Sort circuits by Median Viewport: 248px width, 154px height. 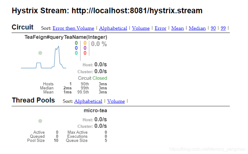[x=197, y=28]
